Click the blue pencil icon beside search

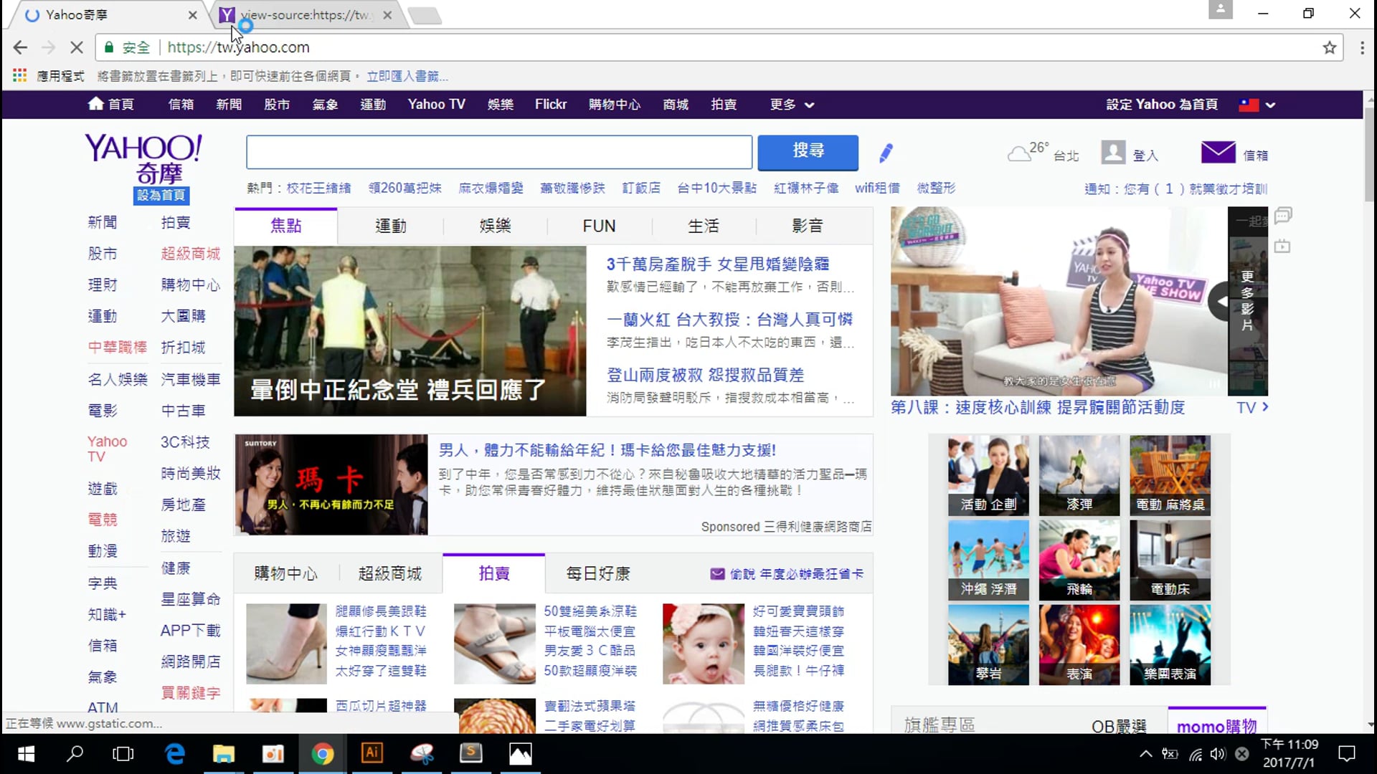click(x=886, y=153)
